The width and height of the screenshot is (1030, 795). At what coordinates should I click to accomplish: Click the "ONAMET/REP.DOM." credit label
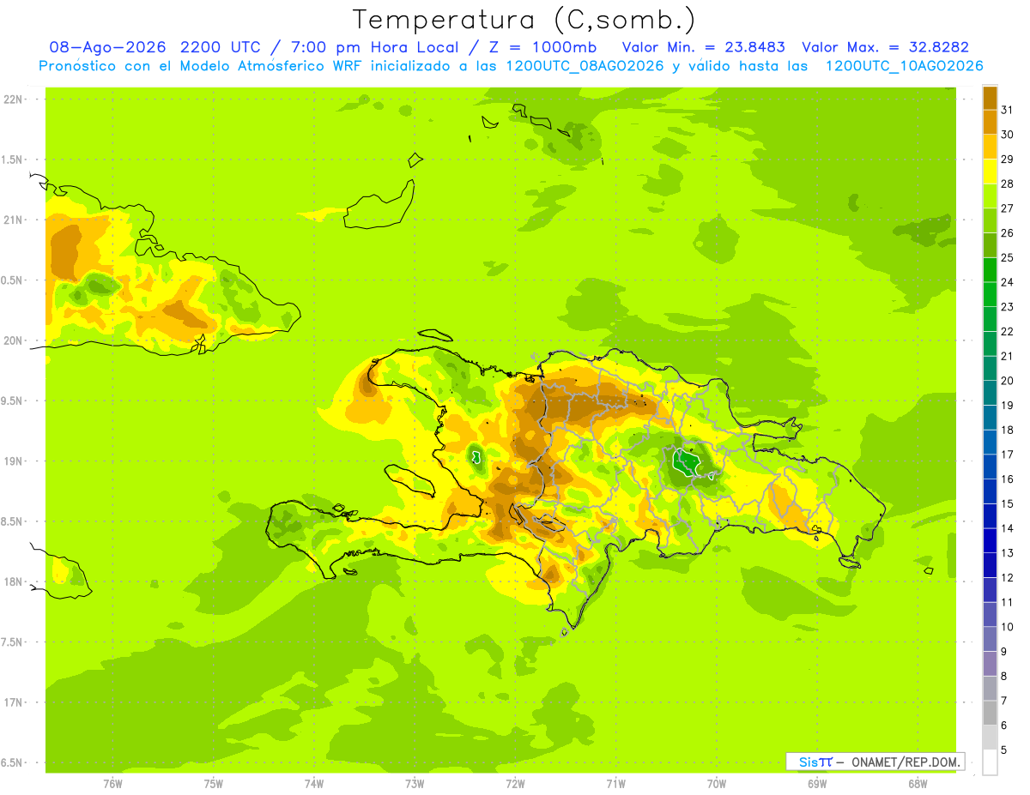(906, 762)
